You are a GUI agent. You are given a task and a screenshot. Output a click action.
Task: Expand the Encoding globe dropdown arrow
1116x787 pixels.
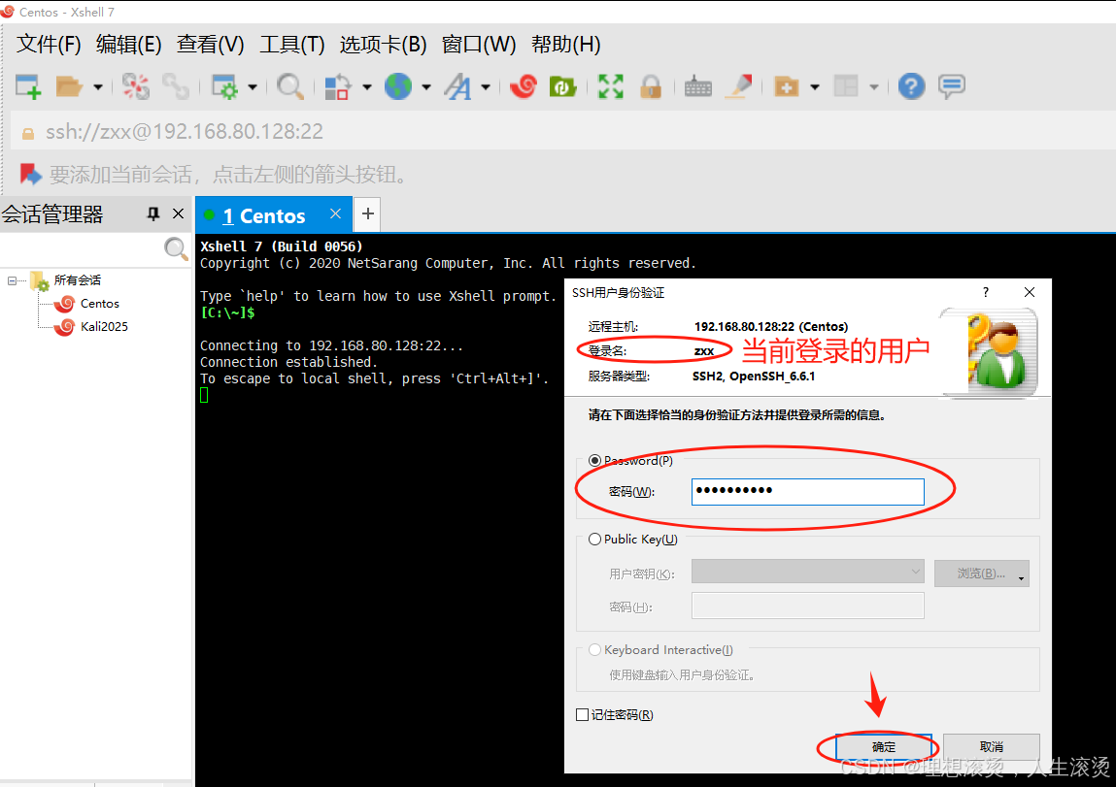point(425,87)
